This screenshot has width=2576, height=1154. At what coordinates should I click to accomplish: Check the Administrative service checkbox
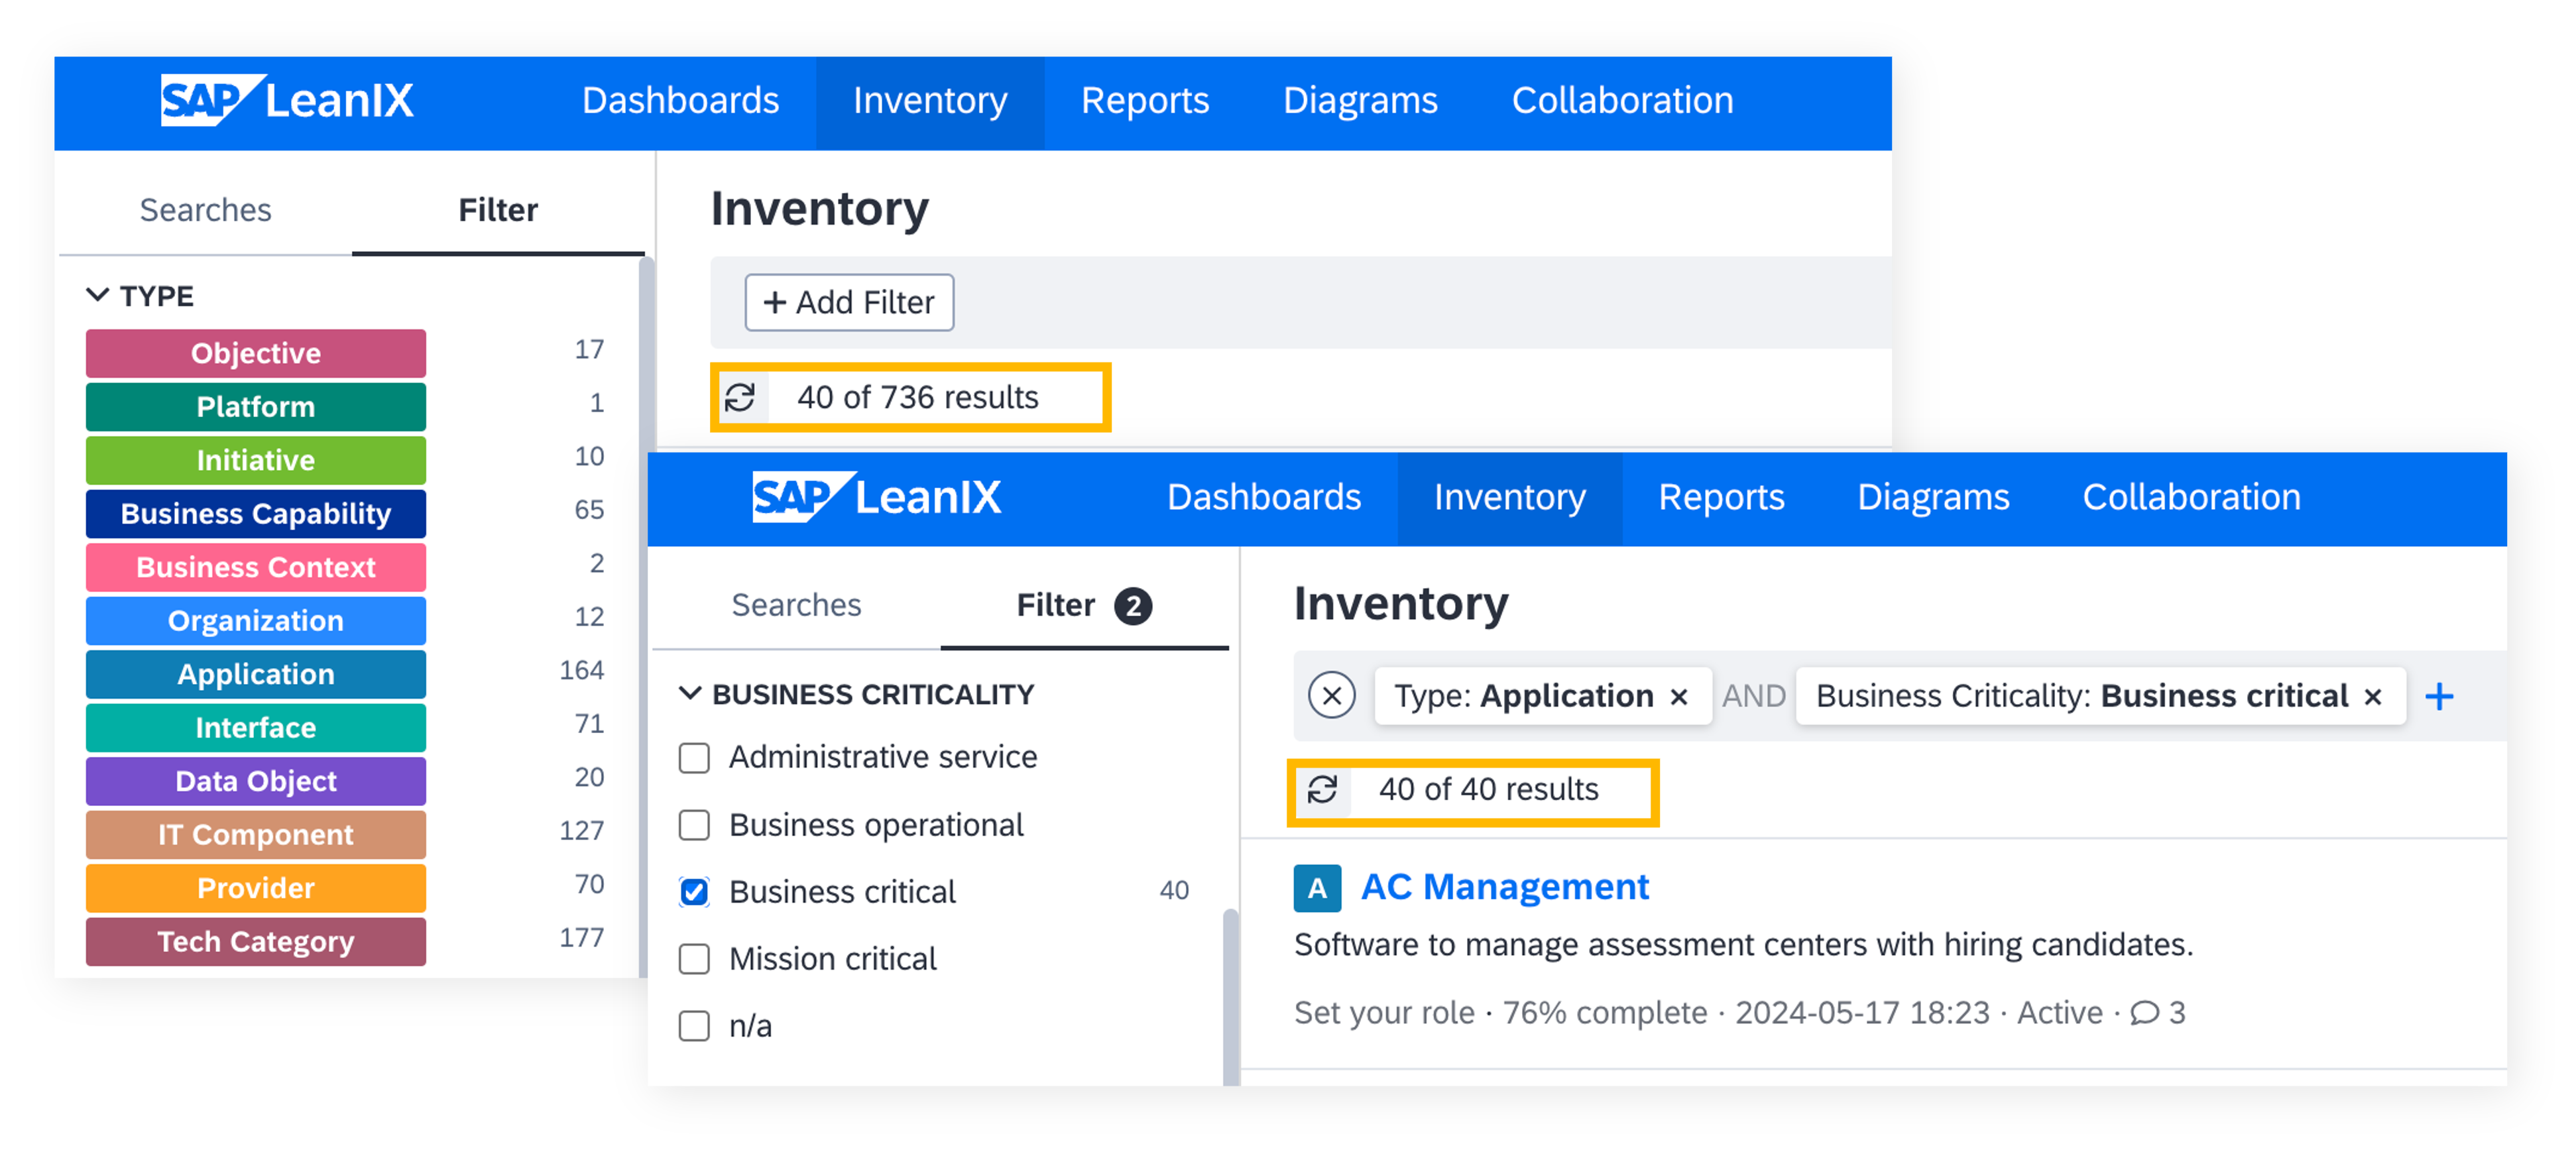(x=694, y=758)
